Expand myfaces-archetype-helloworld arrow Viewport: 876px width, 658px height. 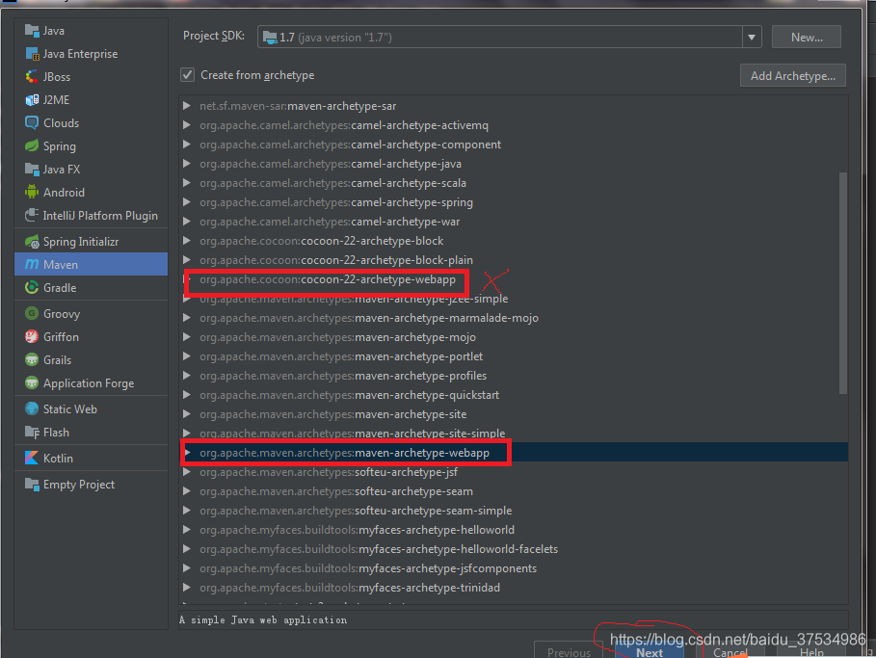click(x=187, y=530)
